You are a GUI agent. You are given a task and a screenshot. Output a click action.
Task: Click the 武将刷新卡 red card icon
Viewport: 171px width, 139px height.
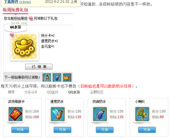16,114
